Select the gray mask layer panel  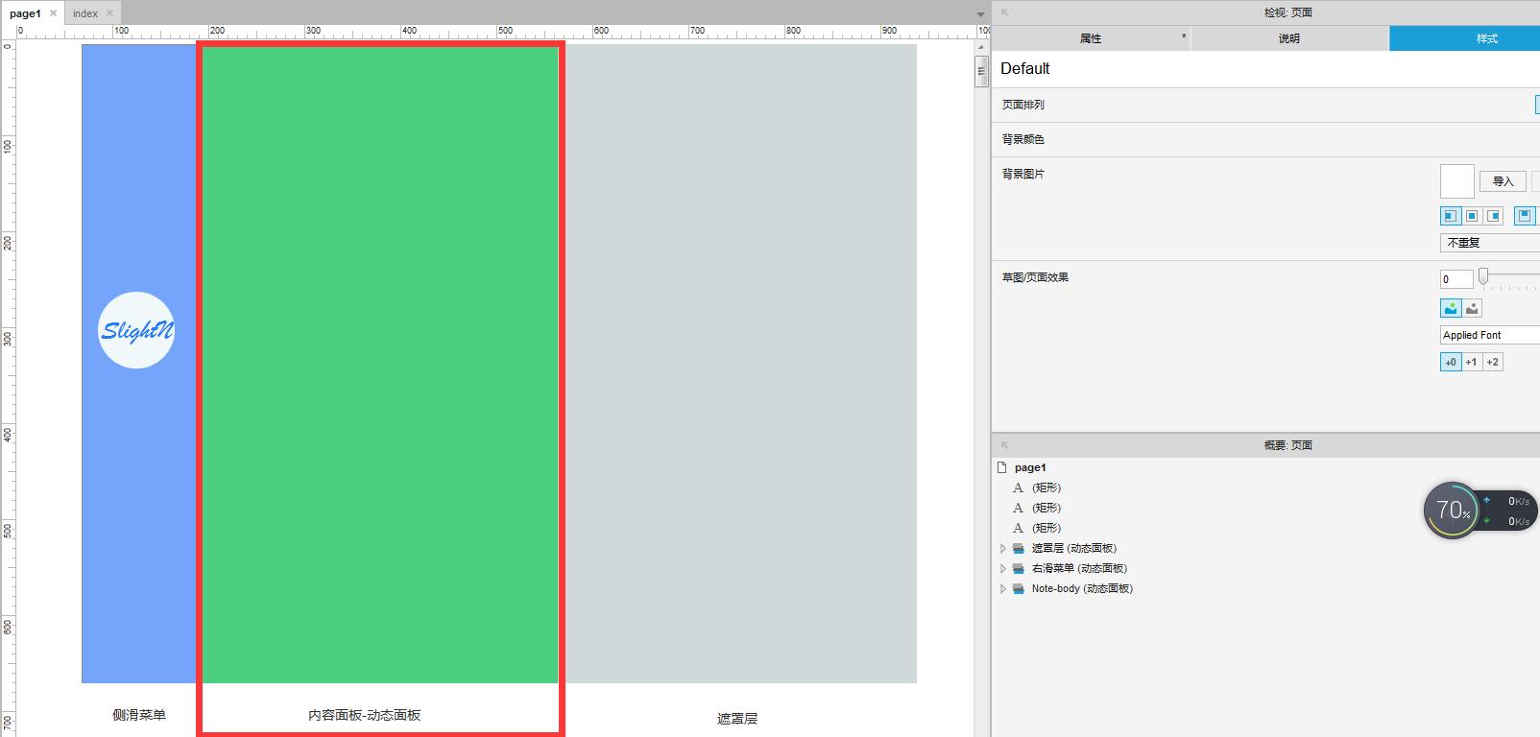click(x=740, y=364)
